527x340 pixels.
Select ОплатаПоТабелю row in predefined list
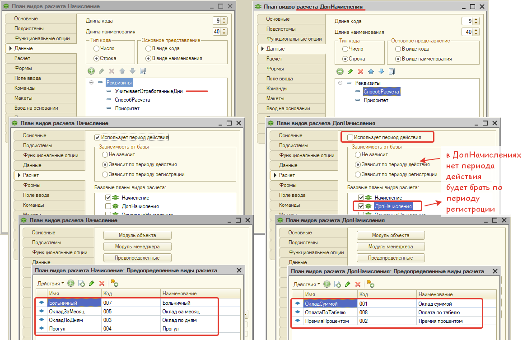pyautogui.click(x=394, y=312)
